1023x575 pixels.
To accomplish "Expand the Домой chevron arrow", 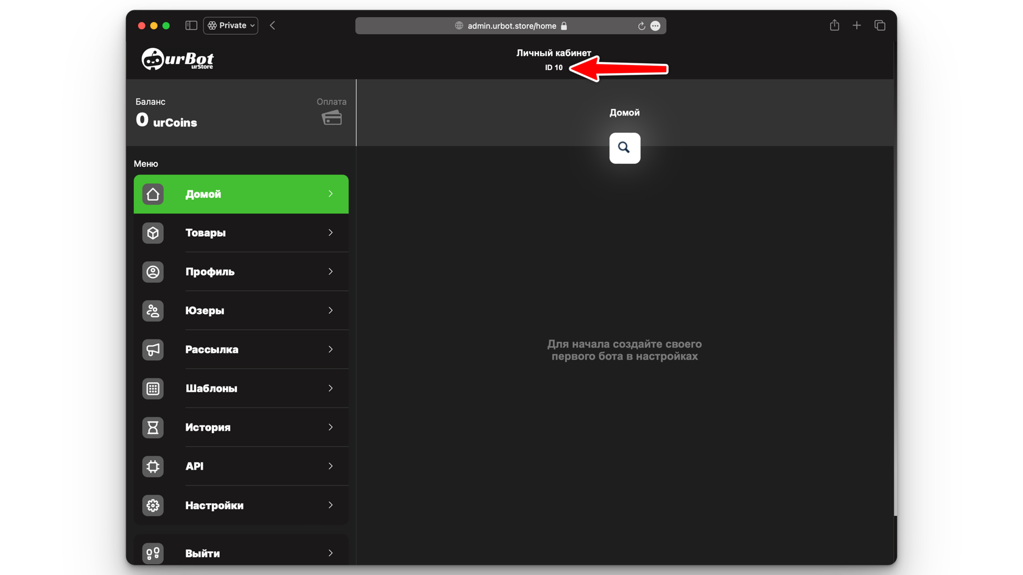I will (x=331, y=194).
